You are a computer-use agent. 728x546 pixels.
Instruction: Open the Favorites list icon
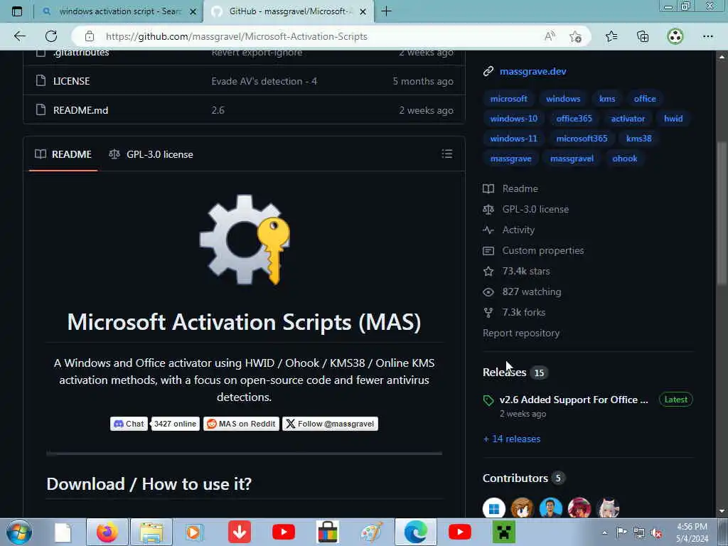(611, 36)
